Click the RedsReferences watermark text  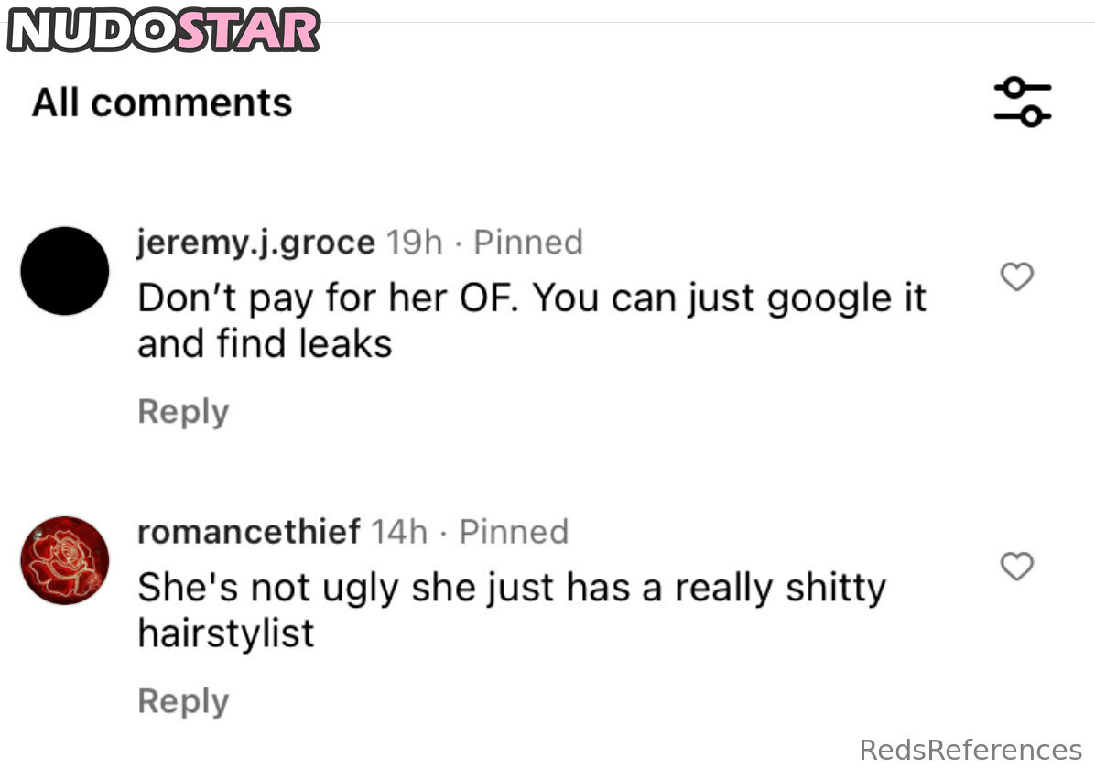click(x=970, y=751)
